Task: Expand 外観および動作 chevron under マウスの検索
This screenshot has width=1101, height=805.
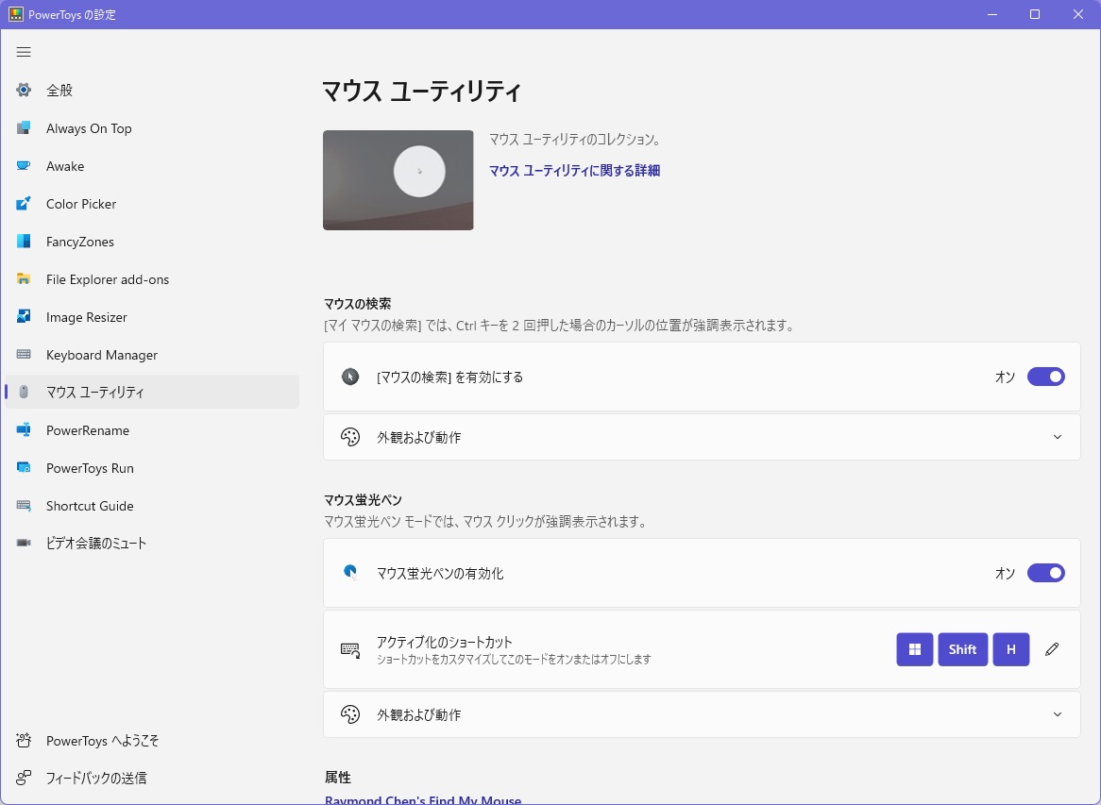Action: [1058, 437]
